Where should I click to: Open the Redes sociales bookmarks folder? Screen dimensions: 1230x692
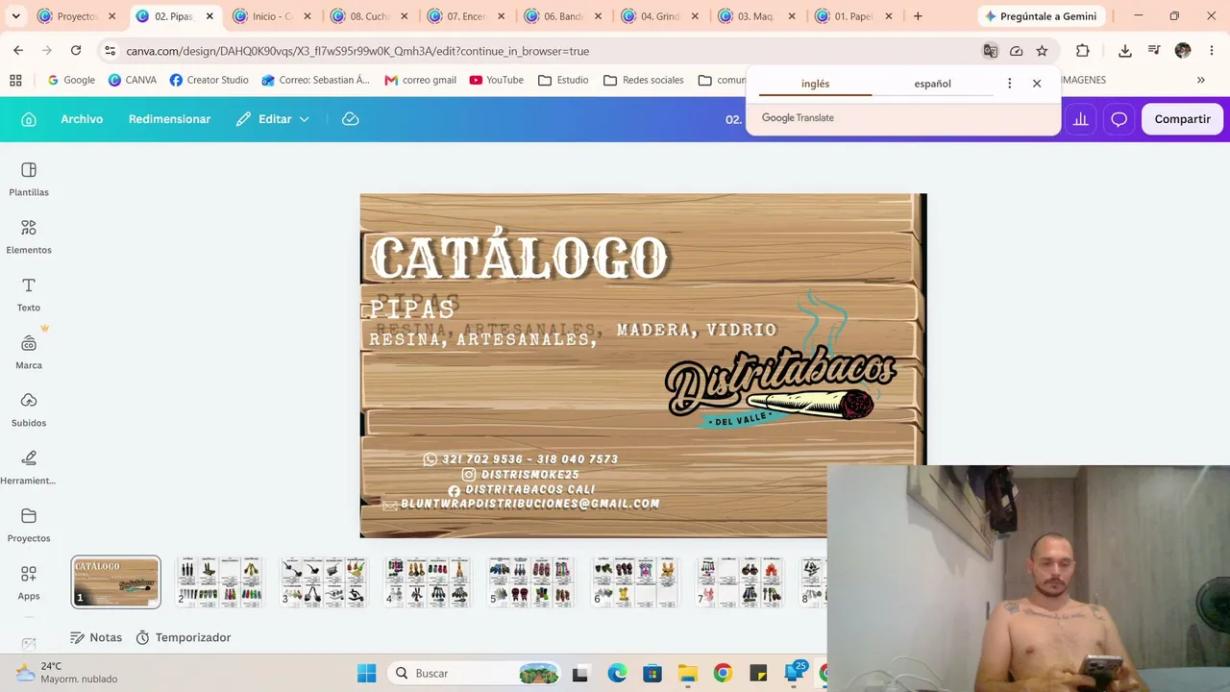pos(643,80)
